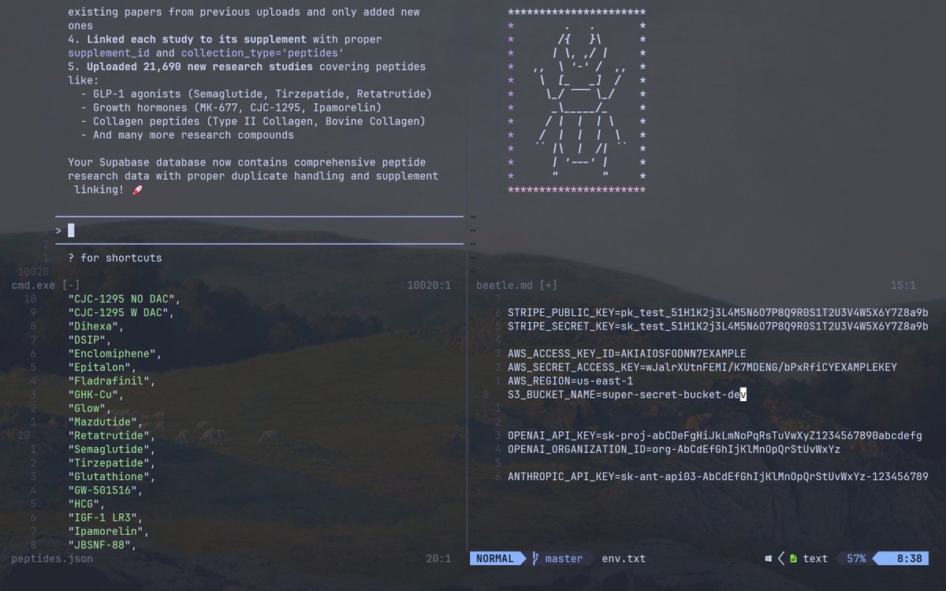Click the STRIPE_SECRET_KEY line
The image size is (946, 591).
pos(718,326)
